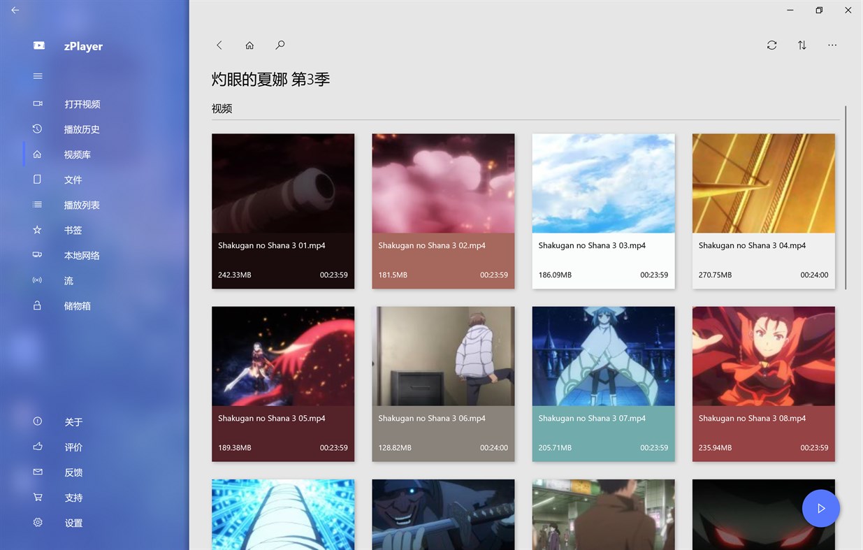Open 设置 settings

(73, 522)
